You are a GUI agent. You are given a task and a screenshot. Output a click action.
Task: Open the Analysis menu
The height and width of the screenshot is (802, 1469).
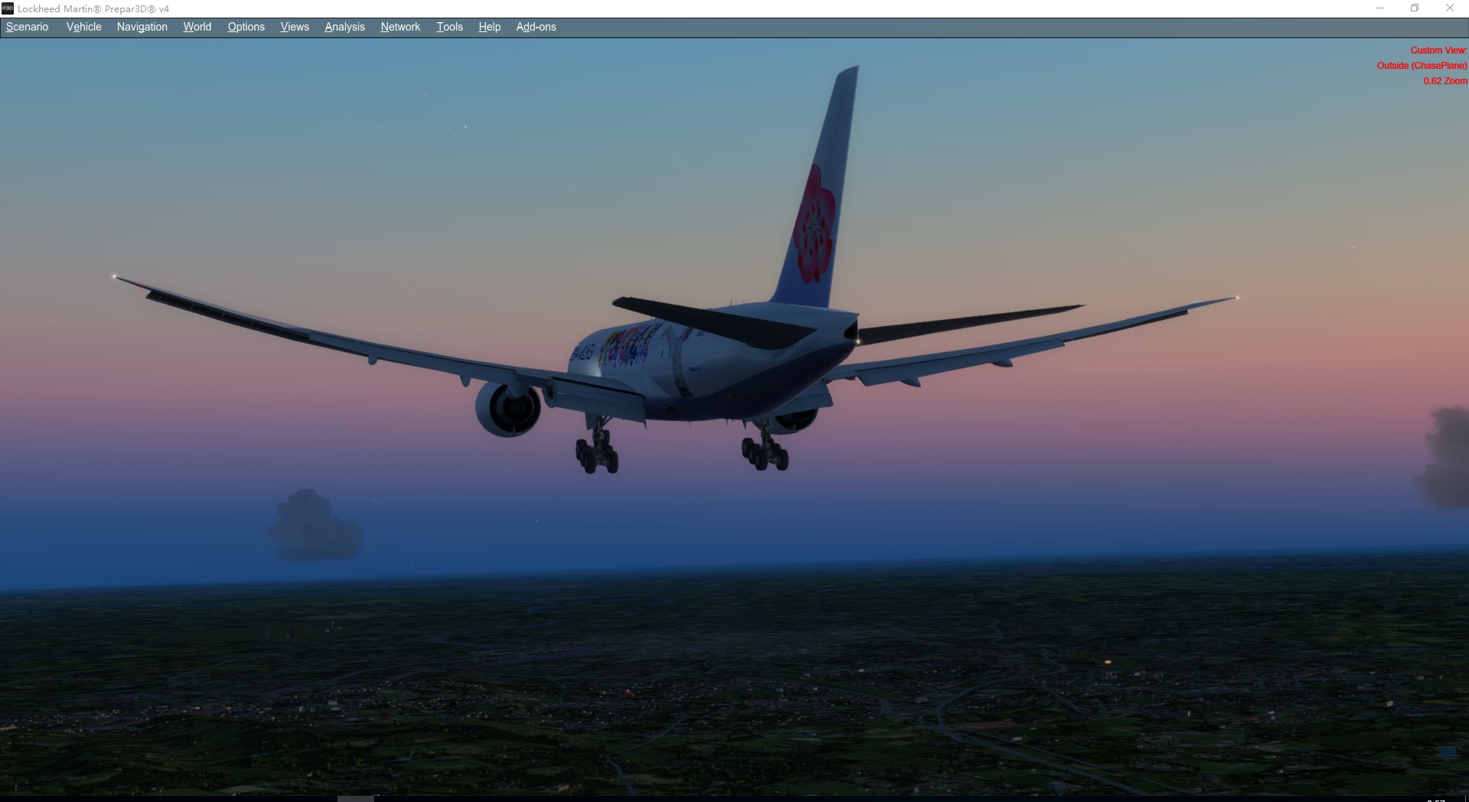point(344,27)
